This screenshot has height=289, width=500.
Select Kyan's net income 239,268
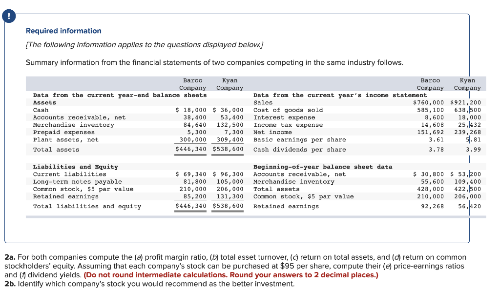pos(467,132)
